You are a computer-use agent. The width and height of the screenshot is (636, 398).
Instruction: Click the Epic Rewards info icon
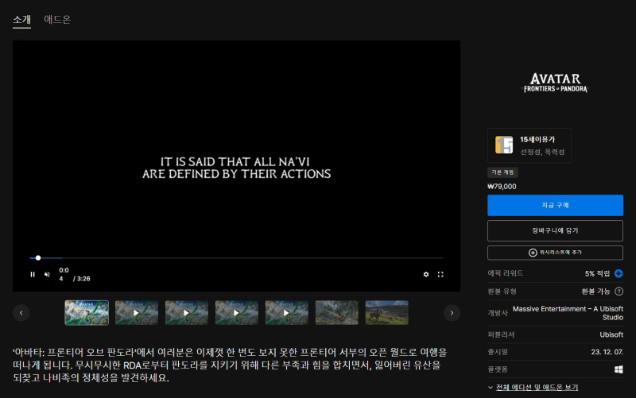click(x=619, y=273)
